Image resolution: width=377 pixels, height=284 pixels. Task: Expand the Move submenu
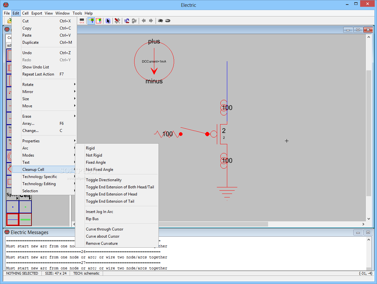(44, 106)
